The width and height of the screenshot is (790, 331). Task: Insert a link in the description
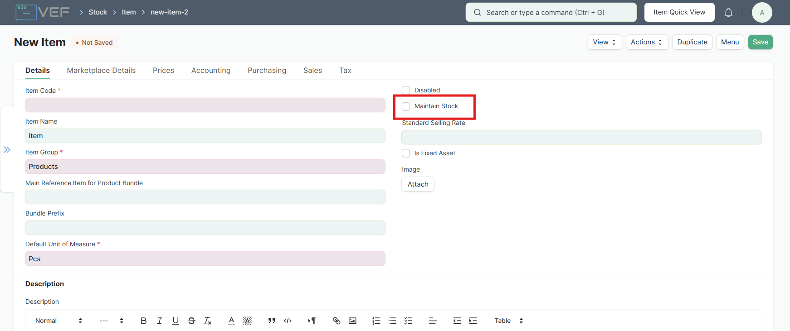pyautogui.click(x=336, y=321)
